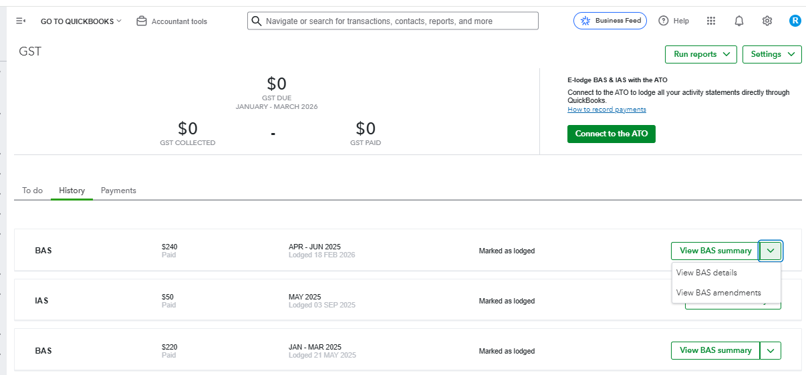This screenshot has height=375, width=806.
Task: Switch to the To do tab
Action: point(32,191)
